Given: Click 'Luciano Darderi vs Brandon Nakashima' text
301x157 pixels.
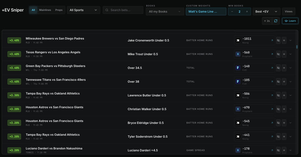Looking at the screenshot, I should 54,148.
